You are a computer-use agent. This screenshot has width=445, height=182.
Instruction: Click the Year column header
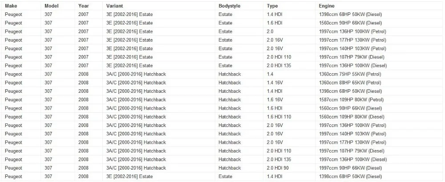[x=84, y=6]
